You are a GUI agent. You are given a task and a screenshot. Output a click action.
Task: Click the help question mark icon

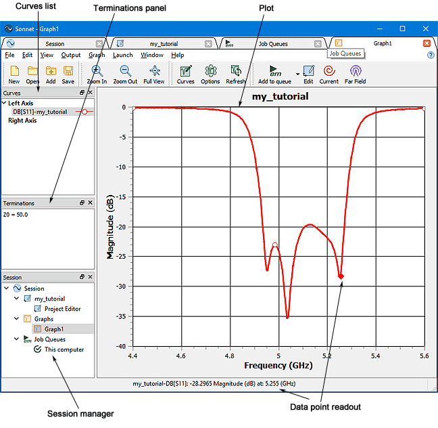pyautogui.click(x=431, y=55)
